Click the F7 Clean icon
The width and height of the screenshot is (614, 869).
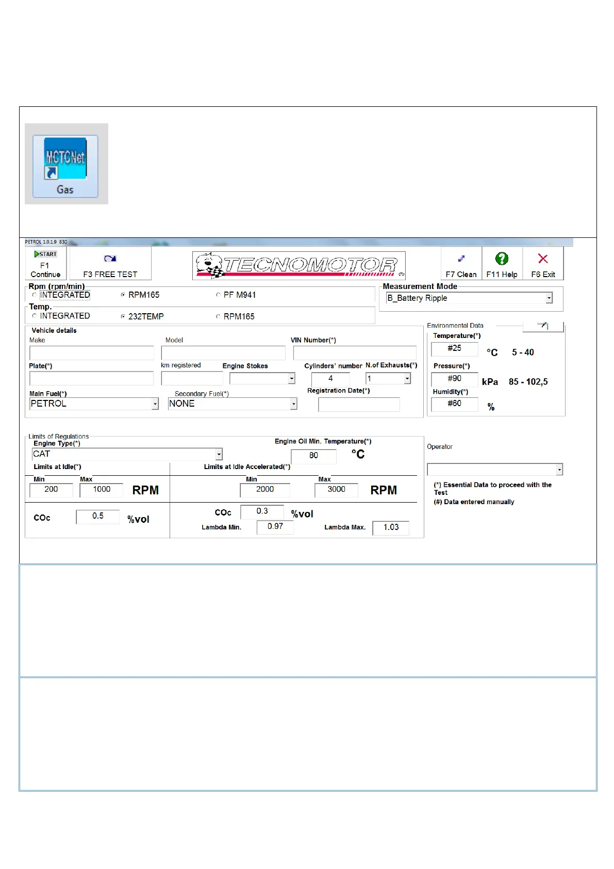tap(461, 264)
